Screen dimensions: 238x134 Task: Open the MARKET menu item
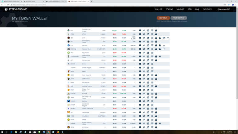(180, 9)
